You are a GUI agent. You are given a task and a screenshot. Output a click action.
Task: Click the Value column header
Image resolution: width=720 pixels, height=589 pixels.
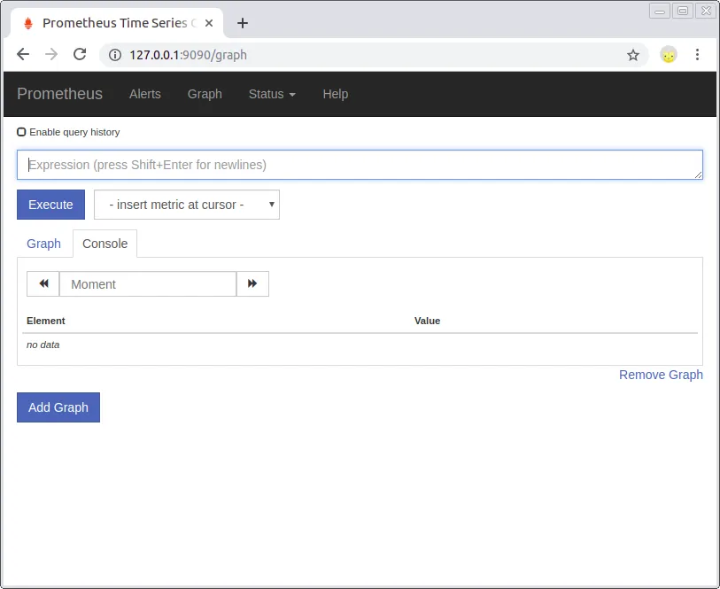pyautogui.click(x=427, y=321)
